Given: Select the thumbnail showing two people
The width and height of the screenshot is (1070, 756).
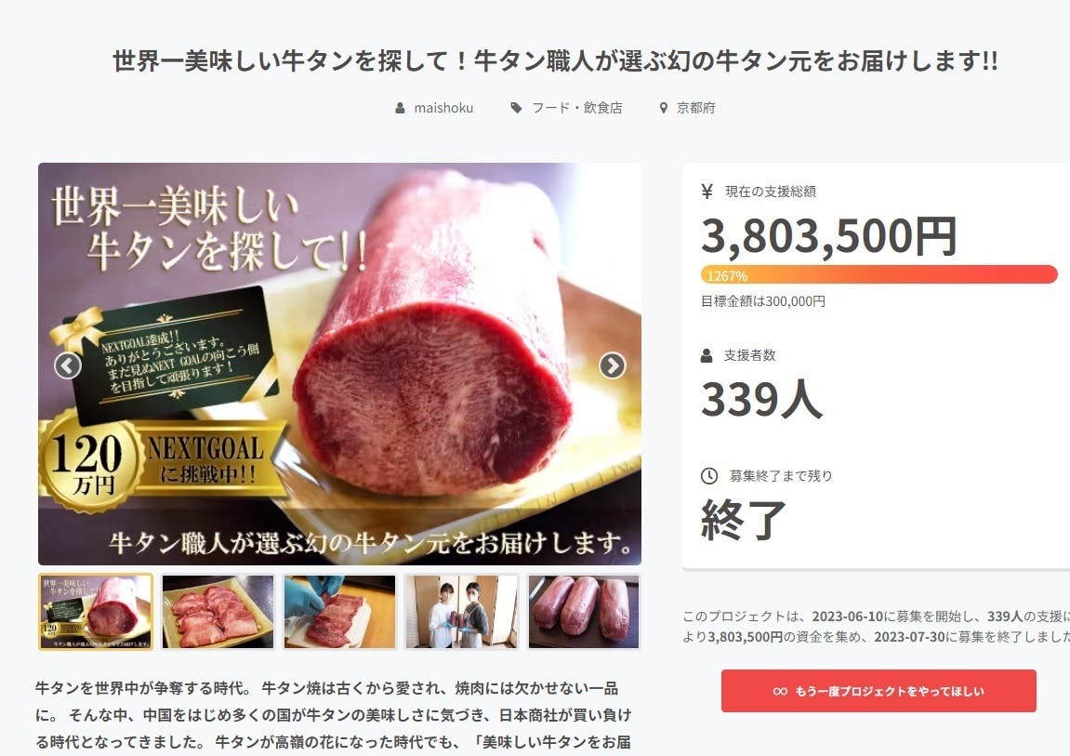Looking at the screenshot, I should pos(461,611).
